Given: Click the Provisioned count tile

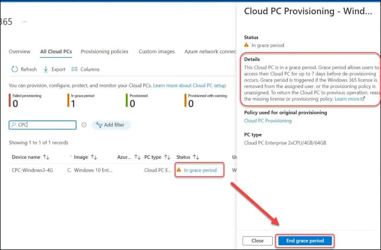Looking at the screenshot, I should pyautogui.click(x=137, y=100).
